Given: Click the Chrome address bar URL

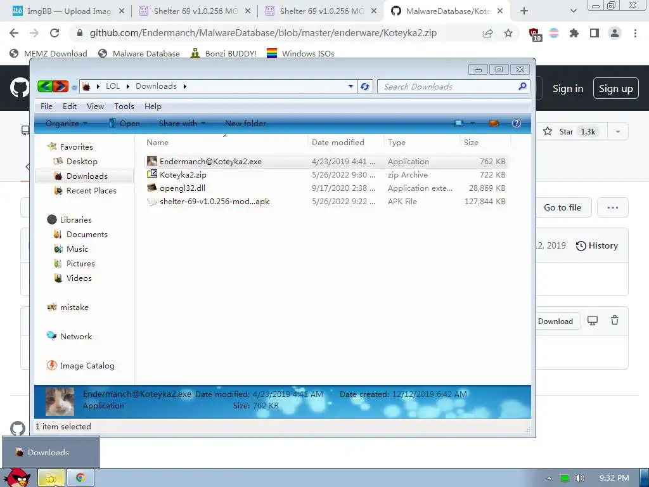Looking at the screenshot, I should pyautogui.click(x=263, y=33).
